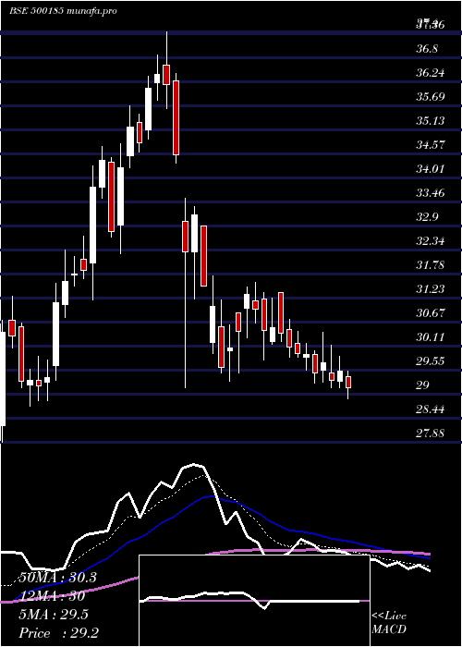Click inside the Live MACD inset chart
Screen dimensions: 462x647
(x=254, y=601)
